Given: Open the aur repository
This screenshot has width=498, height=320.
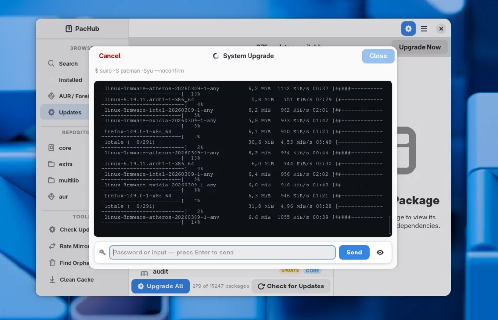Looking at the screenshot, I should (x=63, y=197).
